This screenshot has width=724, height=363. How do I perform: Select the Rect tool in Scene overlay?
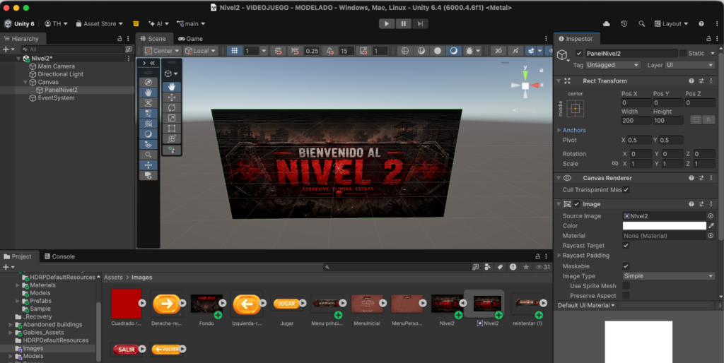[x=172, y=129]
